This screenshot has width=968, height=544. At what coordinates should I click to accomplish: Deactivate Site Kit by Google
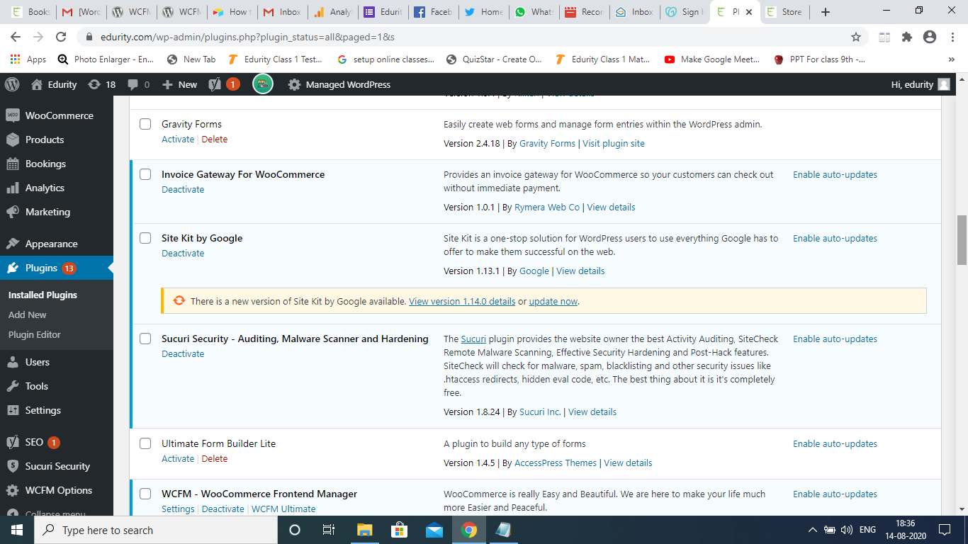[x=183, y=254]
